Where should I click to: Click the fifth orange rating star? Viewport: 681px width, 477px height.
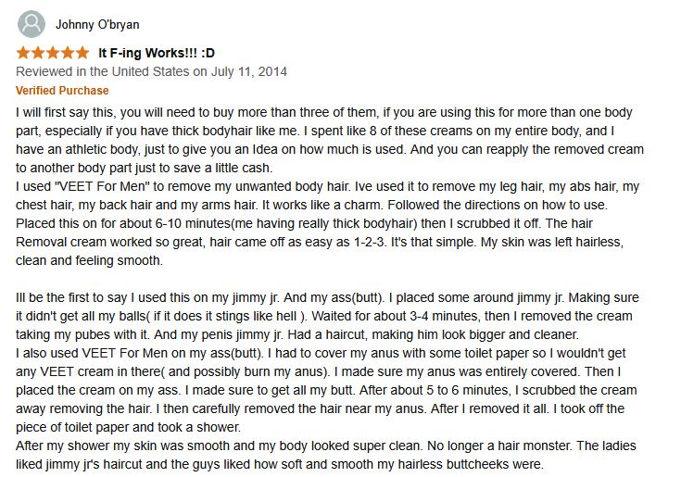click(x=82, y=53)
